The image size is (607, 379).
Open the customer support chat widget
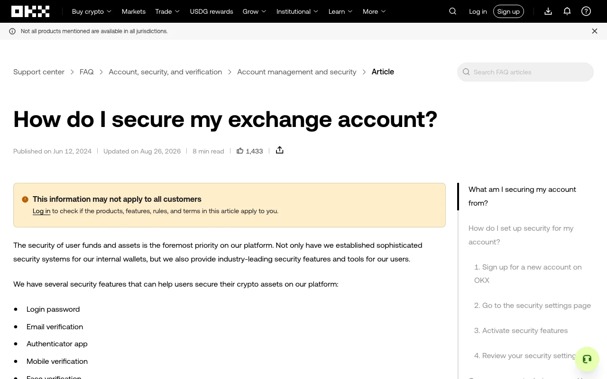(587, 359)
